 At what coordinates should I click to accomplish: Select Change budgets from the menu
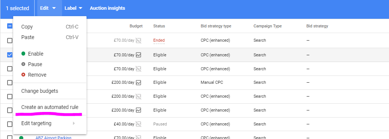tap(40, 91)
